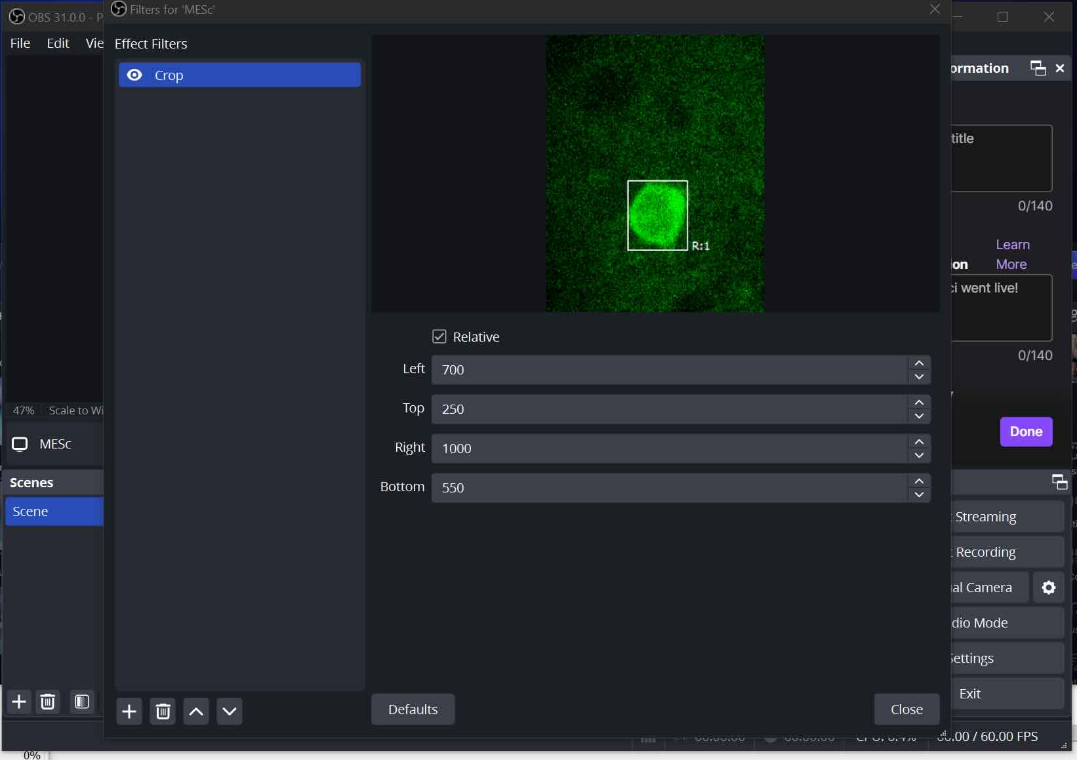Increase the Right crop value
The width and height of the screenshot is (1077, 760).
(x=919, y=441)
